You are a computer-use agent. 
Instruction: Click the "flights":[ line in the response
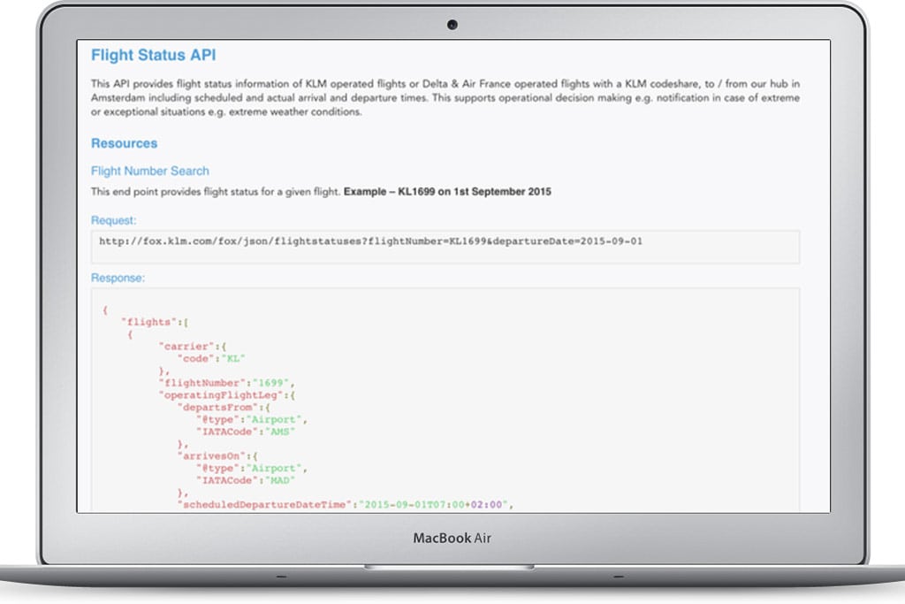[x=155, y=322]
